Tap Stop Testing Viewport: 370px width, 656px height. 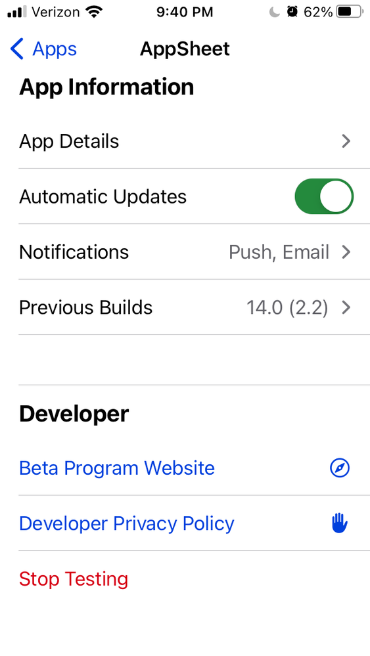[x=74, y=579]
